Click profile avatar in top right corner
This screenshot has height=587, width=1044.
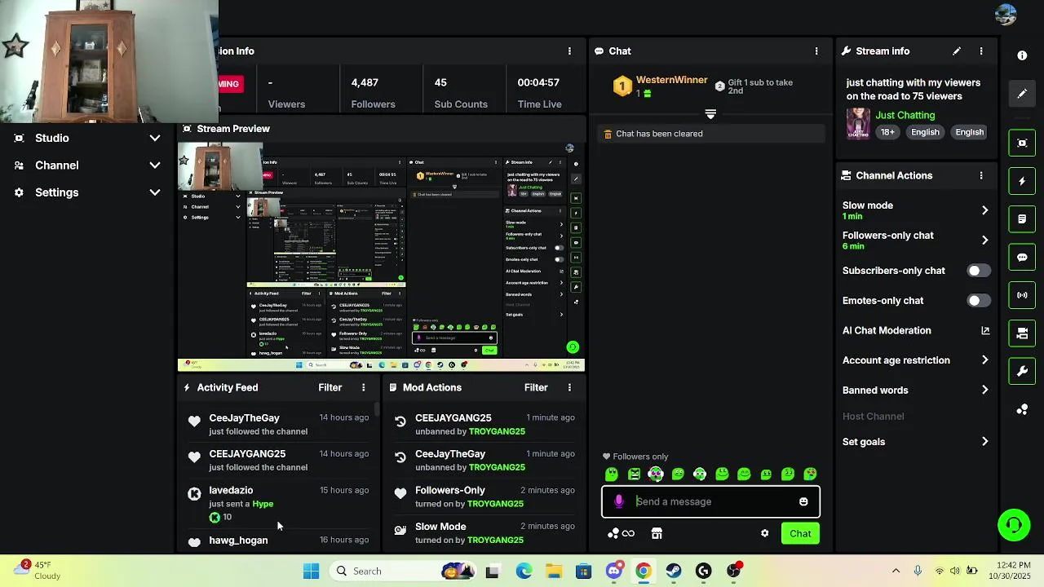pos(1006,15)
